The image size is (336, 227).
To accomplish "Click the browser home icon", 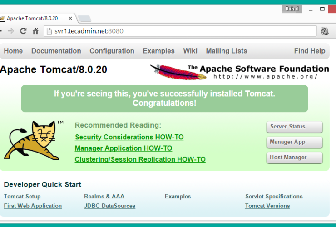I will (35, 31).
